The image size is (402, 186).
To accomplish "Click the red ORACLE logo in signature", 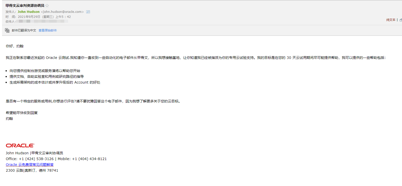I will 20,145.
